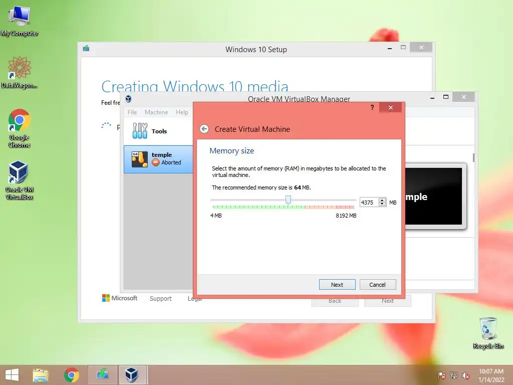Increase memory size with up arrow
Viewport: 513px width, 385px height.
[382, 200]
